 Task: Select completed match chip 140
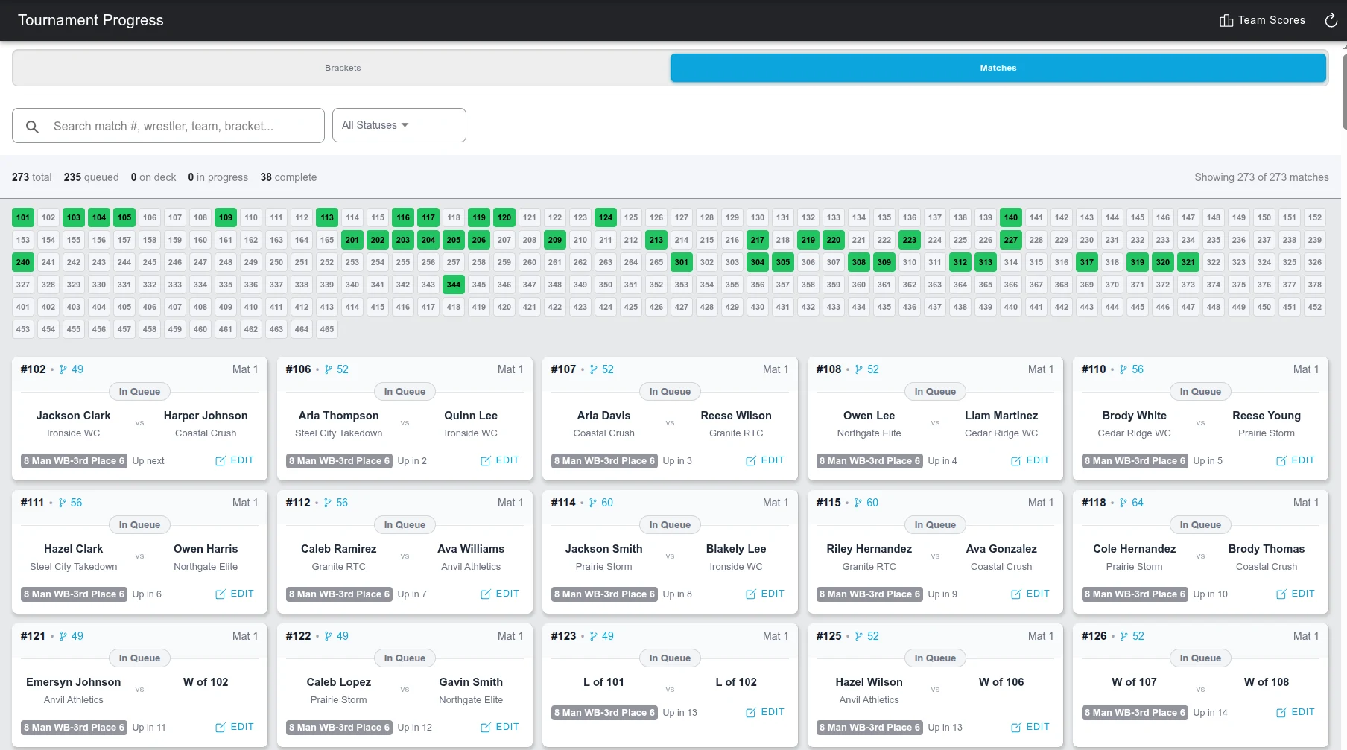(x=1011, y=217)
